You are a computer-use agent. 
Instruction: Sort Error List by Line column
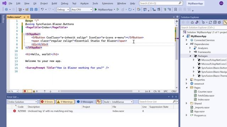tap(145, 107)
